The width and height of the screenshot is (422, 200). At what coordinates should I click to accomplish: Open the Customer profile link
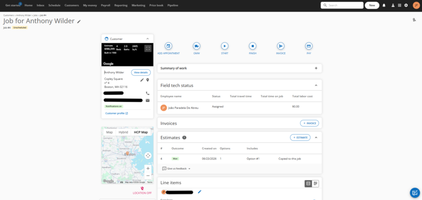coord(117,113)
